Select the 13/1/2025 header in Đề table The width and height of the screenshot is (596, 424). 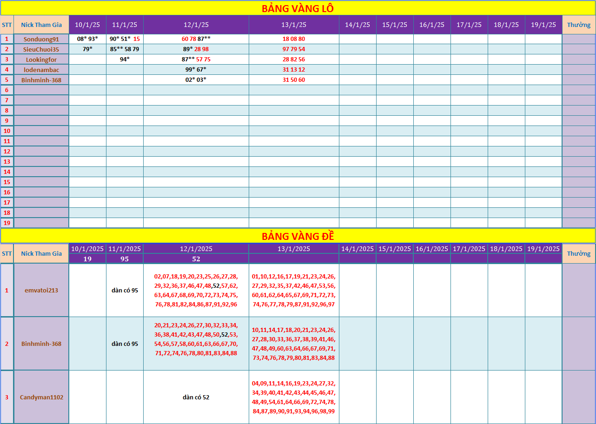pos(294,249)
